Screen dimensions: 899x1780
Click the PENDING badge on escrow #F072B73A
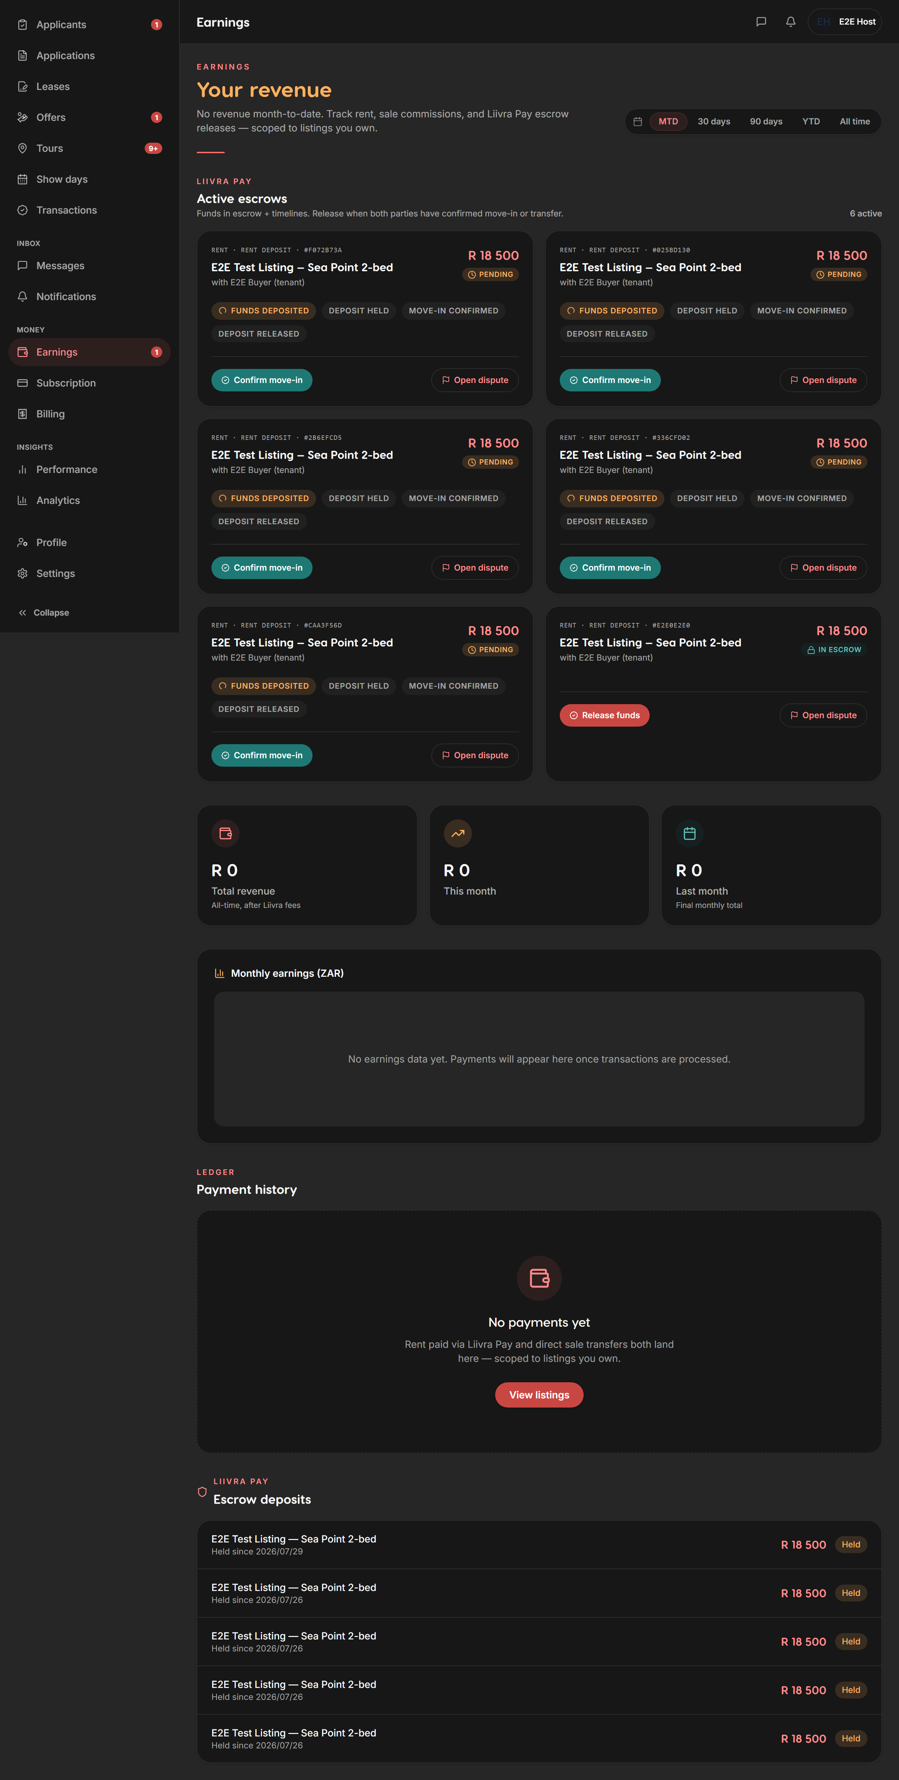point(491,275)
